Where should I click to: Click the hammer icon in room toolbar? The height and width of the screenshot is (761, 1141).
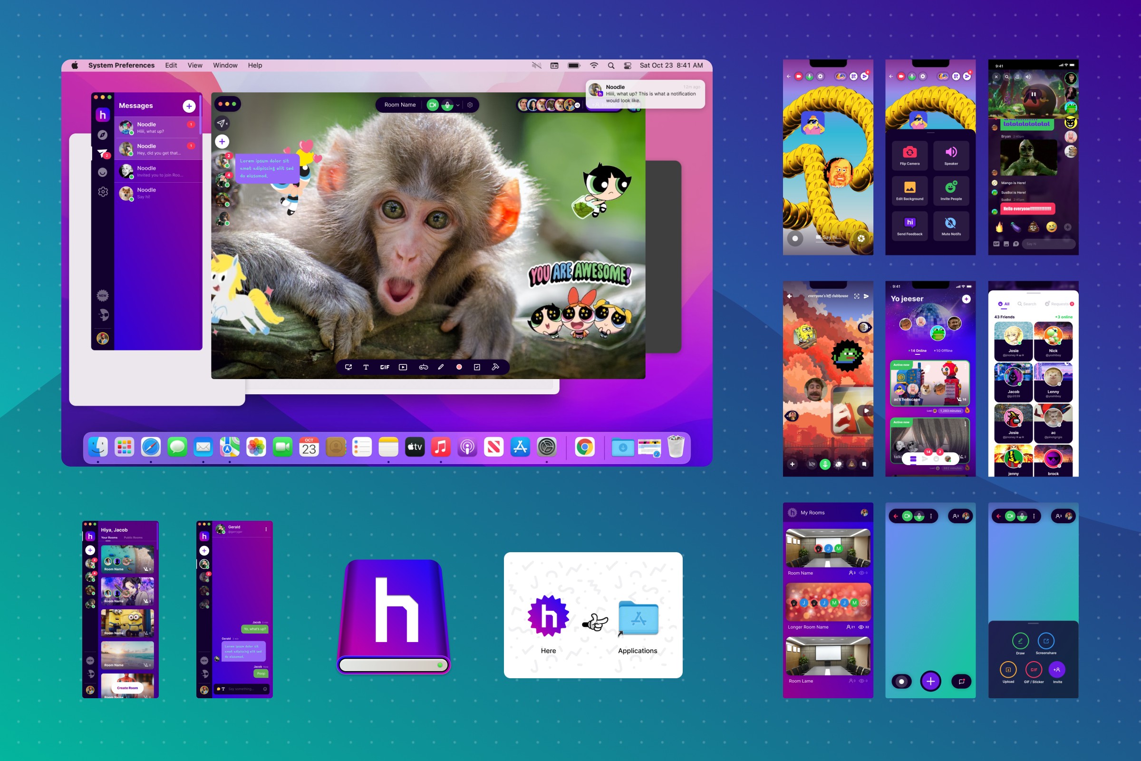point(495,367)
